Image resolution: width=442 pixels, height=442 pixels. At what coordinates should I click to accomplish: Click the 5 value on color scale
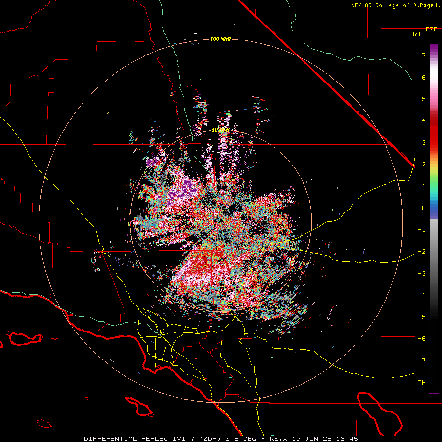coord(424,99)
